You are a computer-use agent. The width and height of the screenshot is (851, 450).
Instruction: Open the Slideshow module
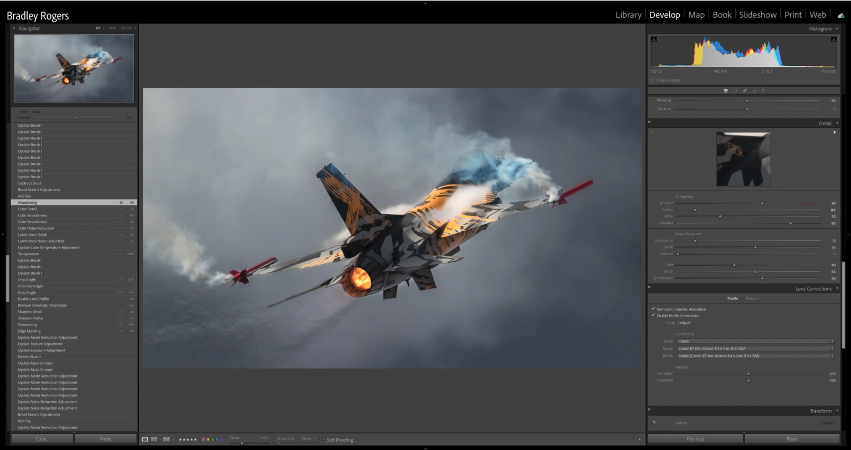758,15
